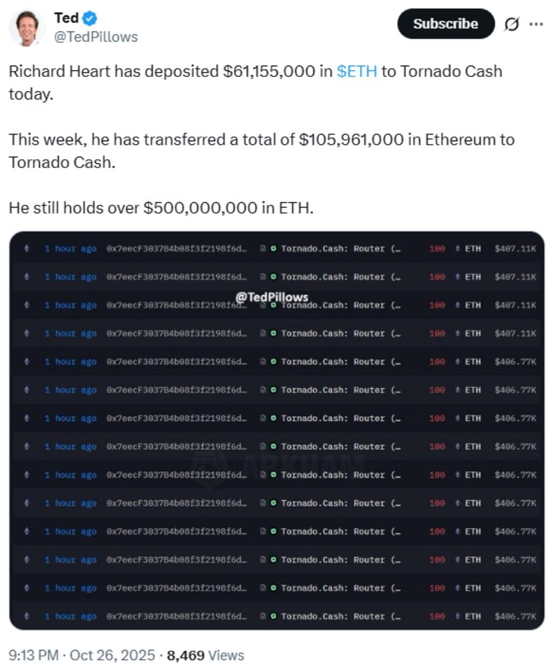The width and height of the screenshot is (552, 664).
Task: Click the Ted display name
Action: coord(66,17)
